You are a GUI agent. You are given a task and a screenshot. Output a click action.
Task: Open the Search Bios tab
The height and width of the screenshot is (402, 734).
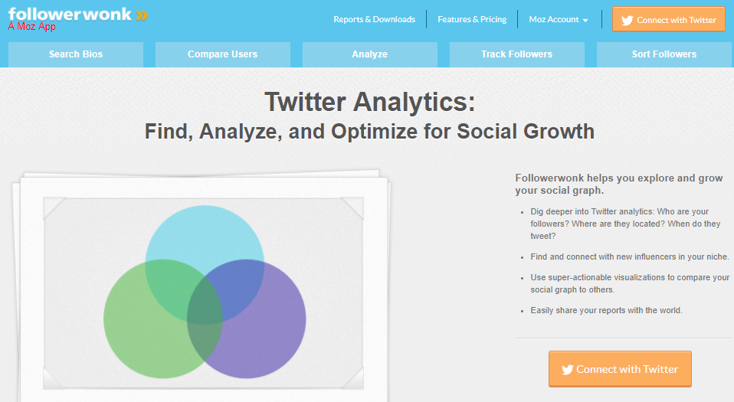[76, 54]
